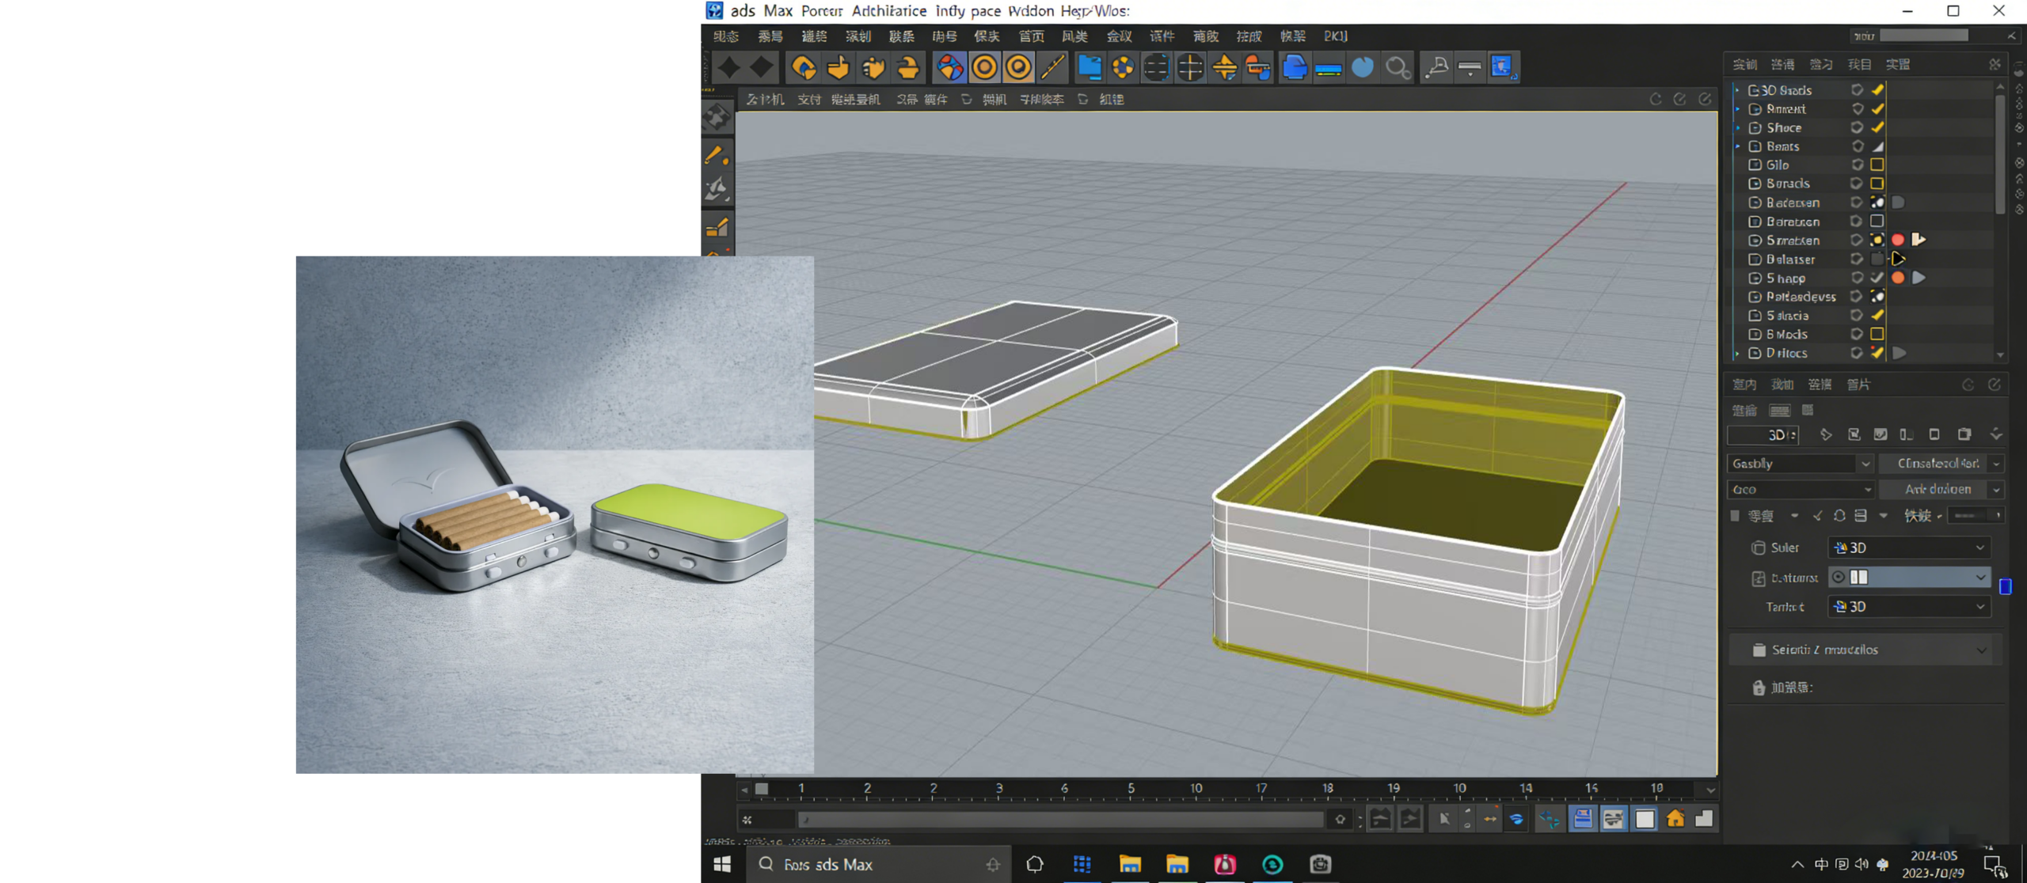The height and width of the screenshot is (883, 2027).
Task: Click the blue water drop shape icon
Action: point(1362,68)
